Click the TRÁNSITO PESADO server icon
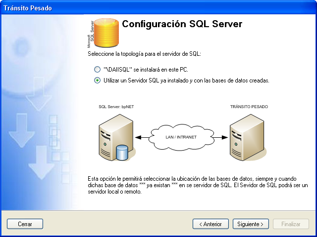The image size is (317, 237). (248, 137)
